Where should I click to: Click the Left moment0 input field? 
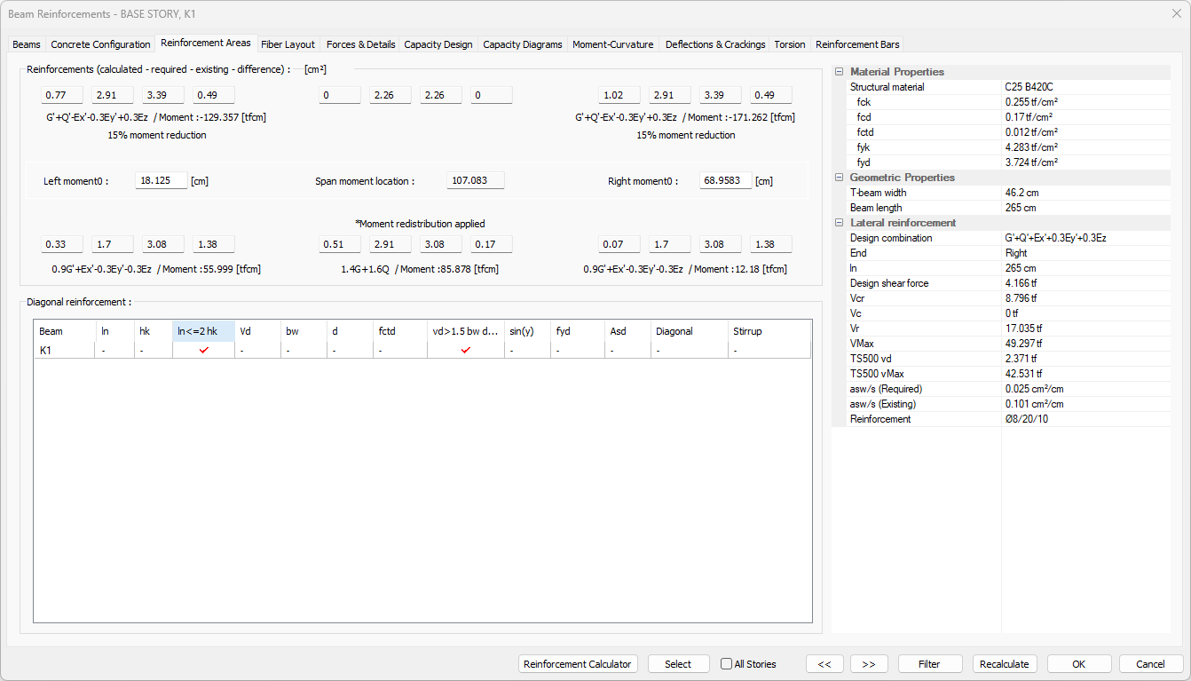[x=161, y=181]
